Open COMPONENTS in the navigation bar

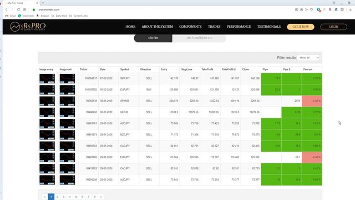pyautogui.click(x=190, y=27)
